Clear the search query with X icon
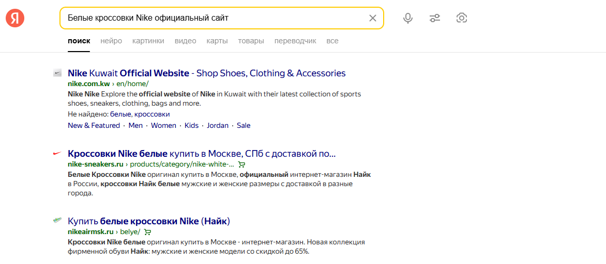The width and height of the screenshot is (606, 264). (x=373, y=18)
